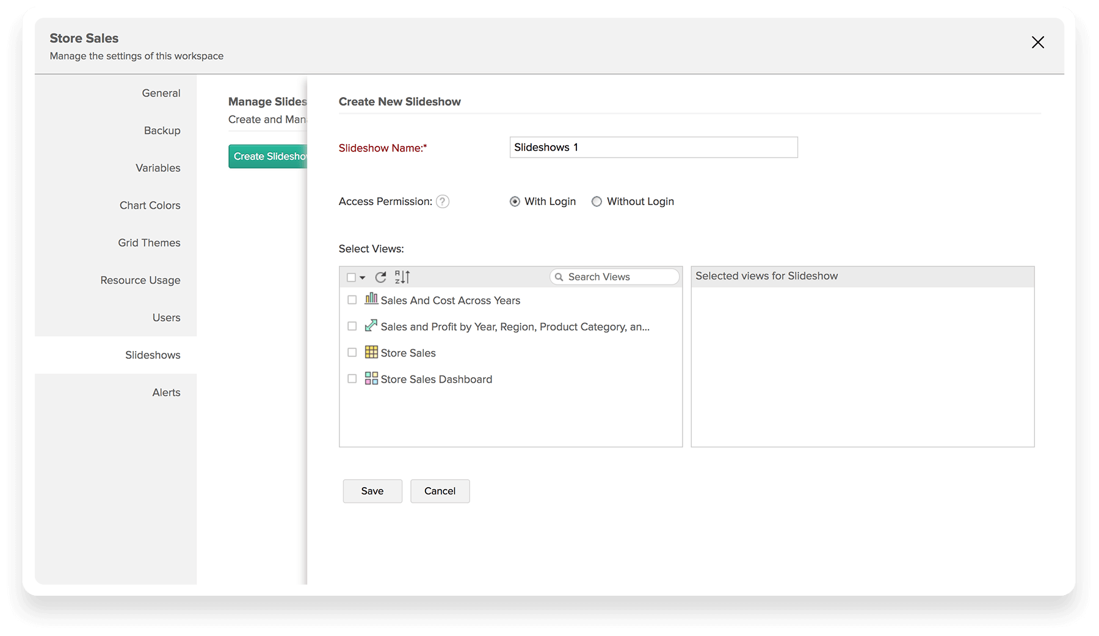Image resolution: width=1099 pixels, height=636 pixels.
Task: Select the Without Login radio option
Action: coord(597,201)
